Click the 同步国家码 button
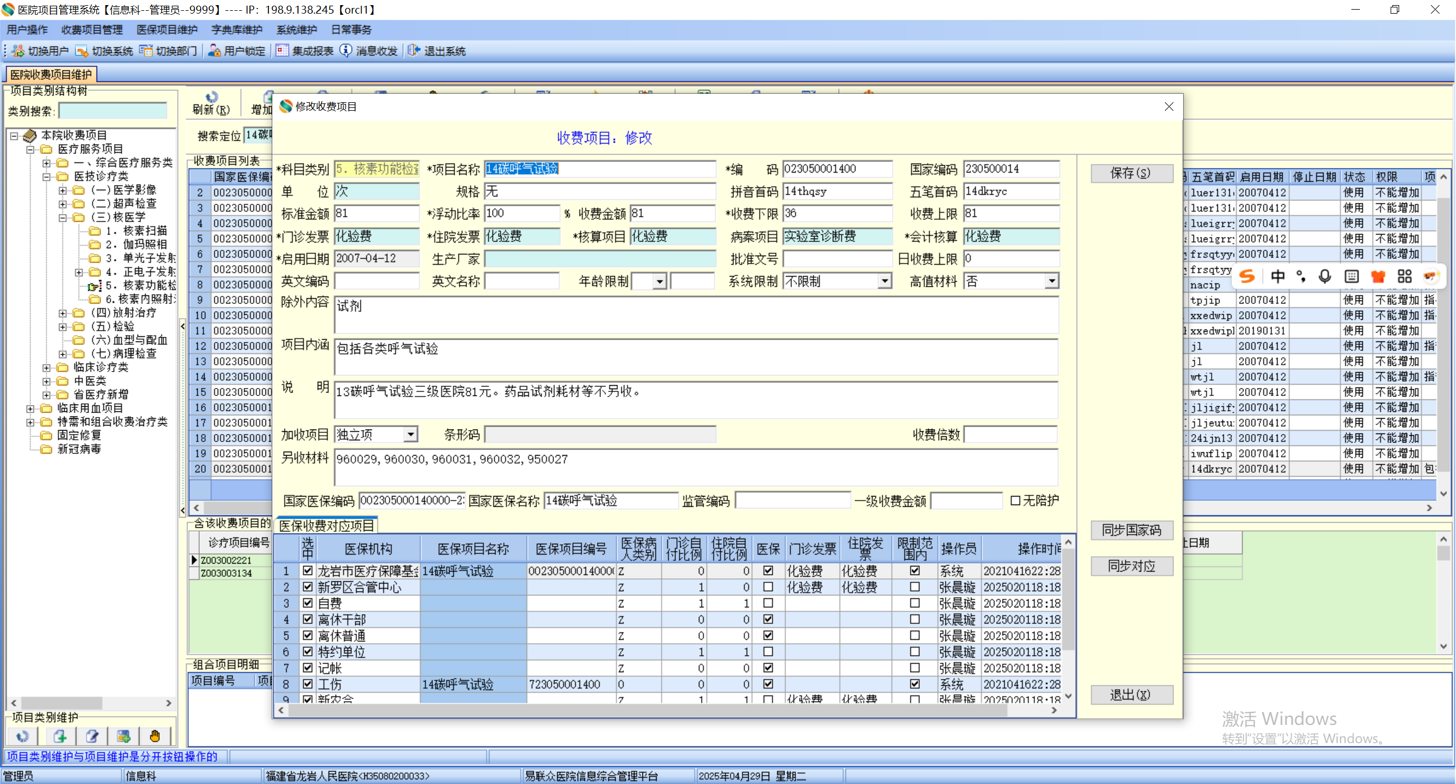Viewport: 1456px width, 784px height. [x=1131, y=530]
